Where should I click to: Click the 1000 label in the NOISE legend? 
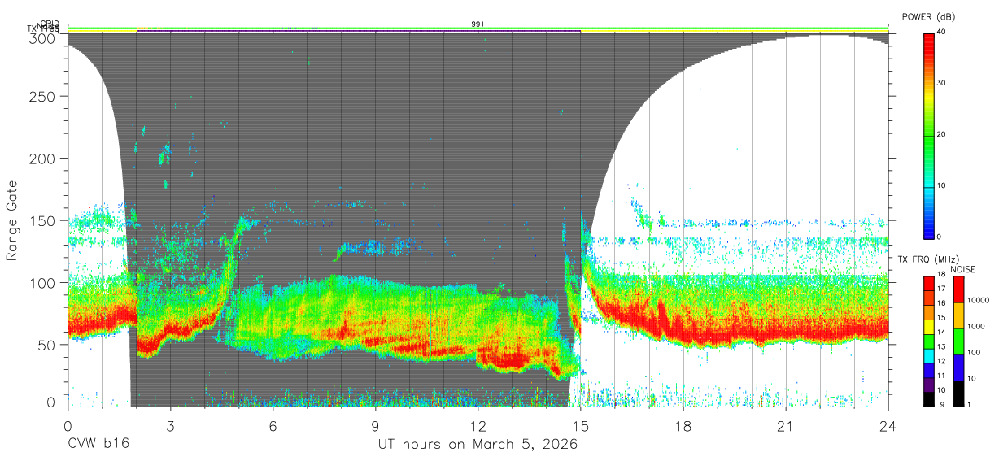point(975,326)
